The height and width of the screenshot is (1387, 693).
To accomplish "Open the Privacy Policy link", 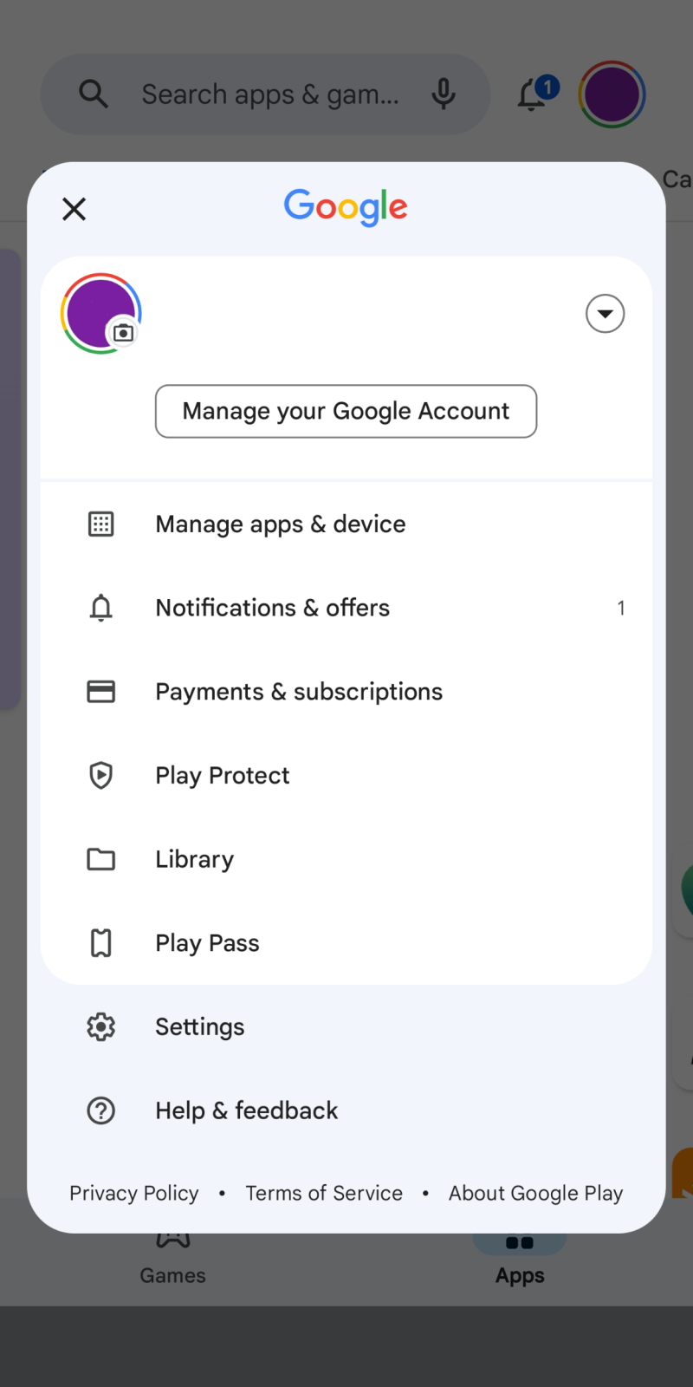I will [134, 1193].
